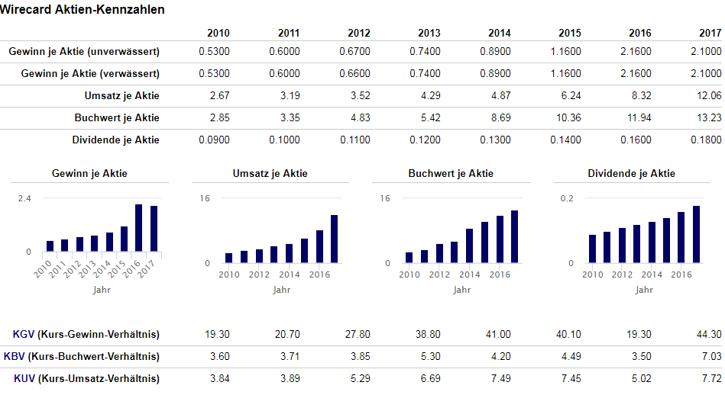Viewport: 725px width, 395px height.
Task: Click the Jahr axis label under Gewinn chart
Action: tap(102, 291)
